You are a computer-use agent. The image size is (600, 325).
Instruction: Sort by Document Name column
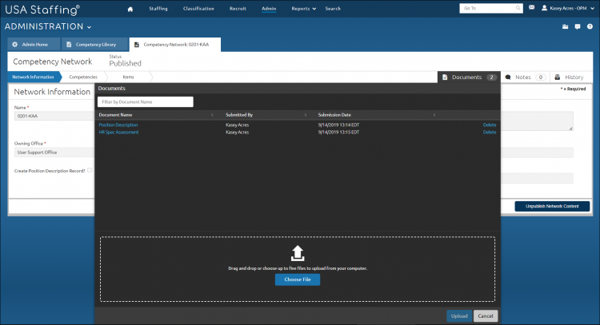coord(115,115)
